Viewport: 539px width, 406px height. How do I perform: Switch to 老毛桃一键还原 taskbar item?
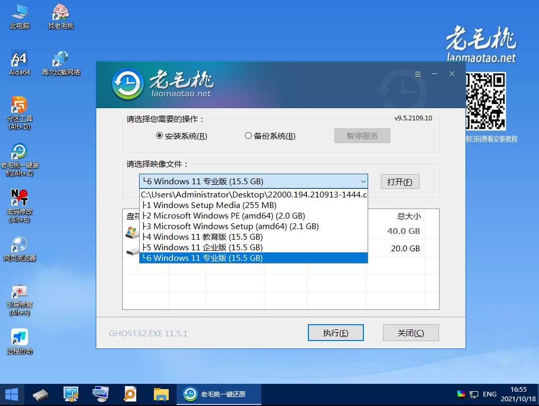[219, 394]
